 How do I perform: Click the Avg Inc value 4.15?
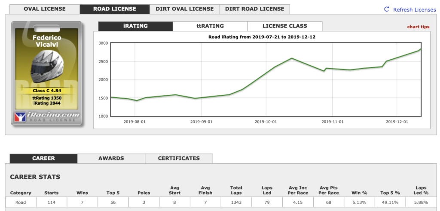298,202
